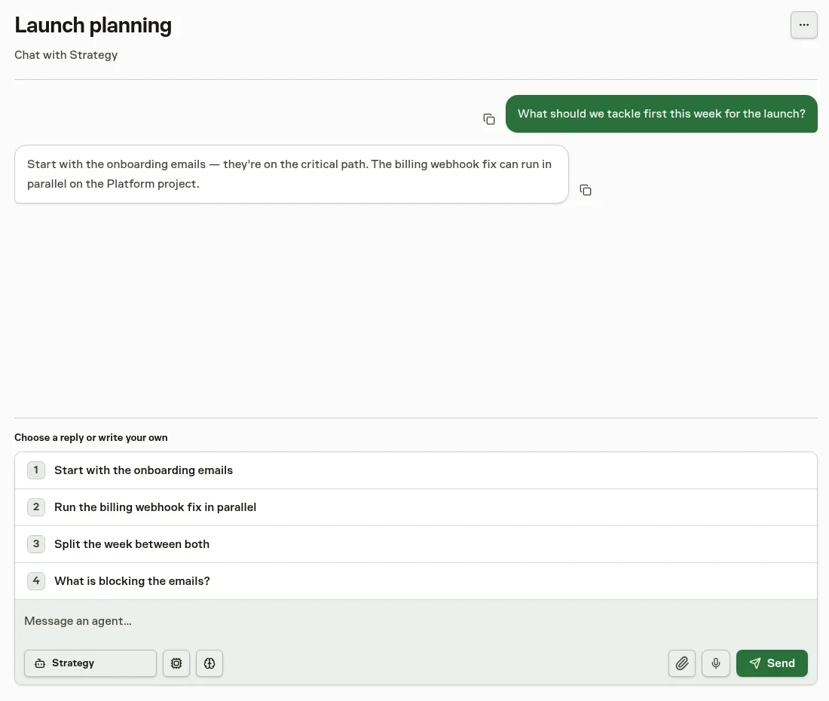Select the green user message bubble
This screenshot has height=701, width=829.
pyautogui.click(x=662, y=114)
